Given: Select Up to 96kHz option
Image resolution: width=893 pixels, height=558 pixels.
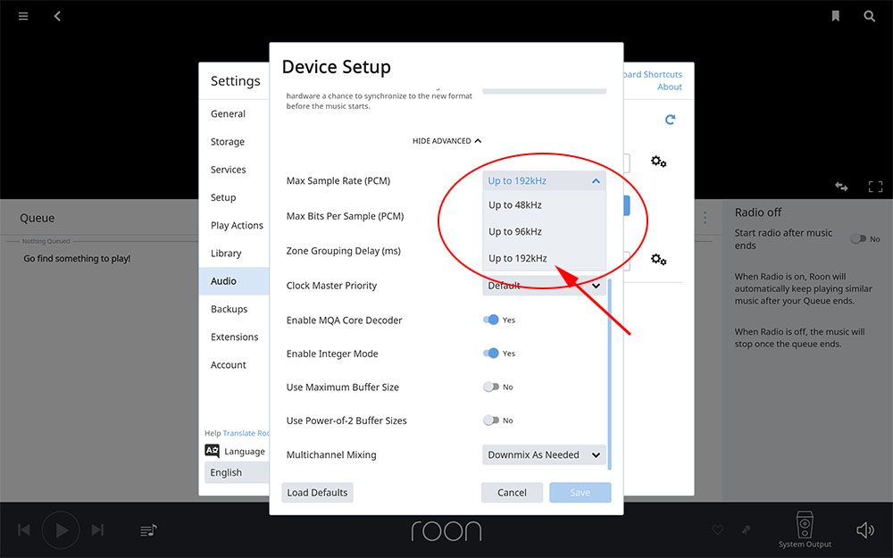Looking at the screenshot, I should tap(515, 232).
